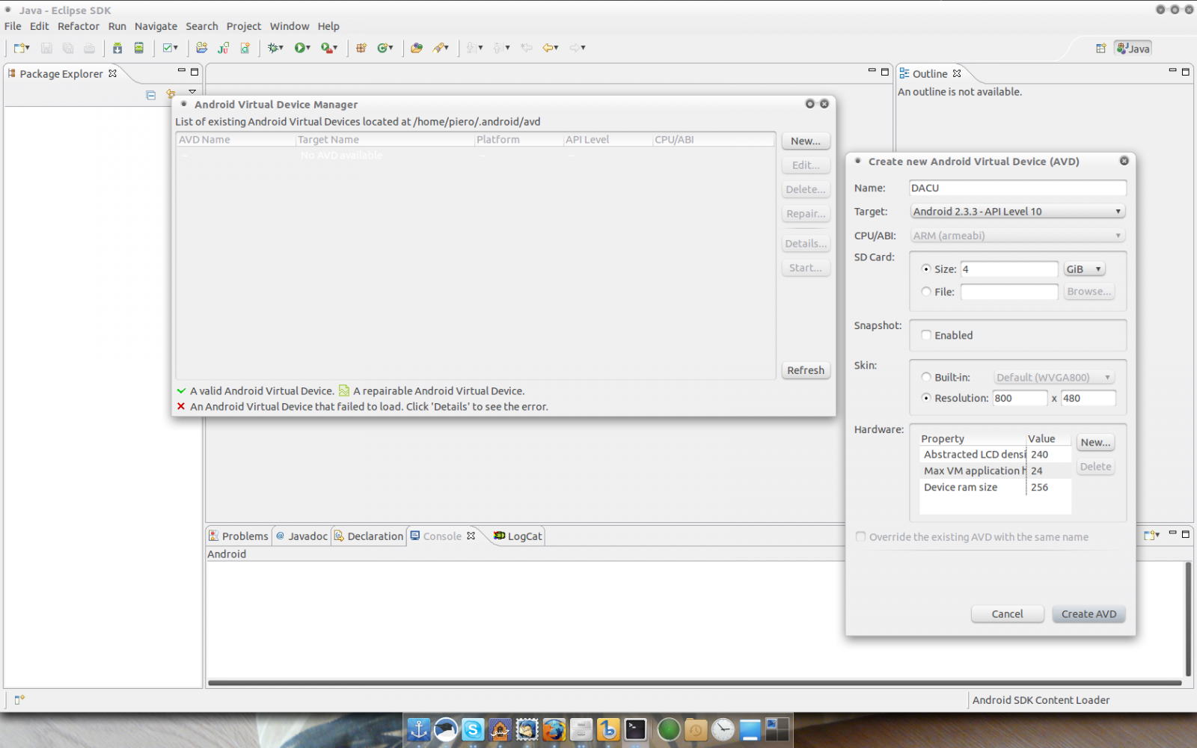
Task: Click the Resolution width field showing 800
Action: tap(1019, 398)
